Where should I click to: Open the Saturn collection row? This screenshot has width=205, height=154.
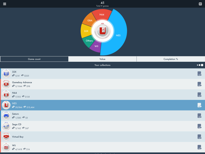click(102, 115)
